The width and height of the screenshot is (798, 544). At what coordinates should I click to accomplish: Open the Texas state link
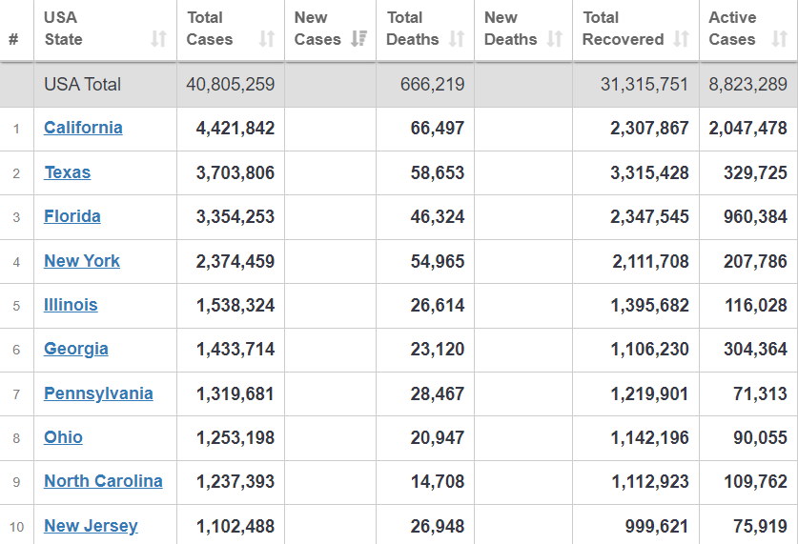(67, 172)
